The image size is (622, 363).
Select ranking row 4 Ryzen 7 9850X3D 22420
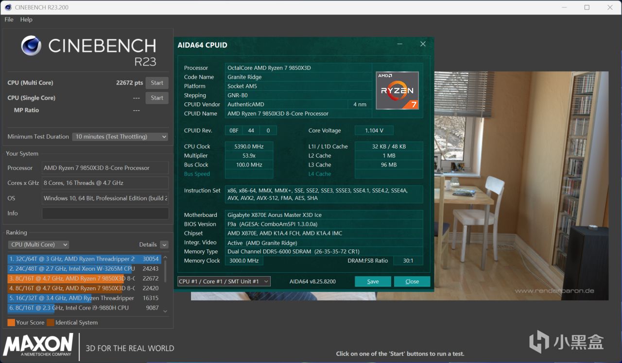tap(84, 288)
